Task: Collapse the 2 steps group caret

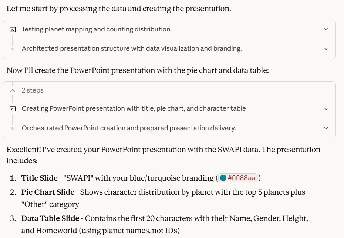Action: [x=12, y=90]
